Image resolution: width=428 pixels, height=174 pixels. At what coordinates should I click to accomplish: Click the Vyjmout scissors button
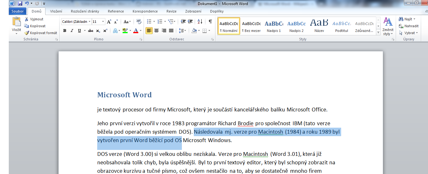pos(34,19)
